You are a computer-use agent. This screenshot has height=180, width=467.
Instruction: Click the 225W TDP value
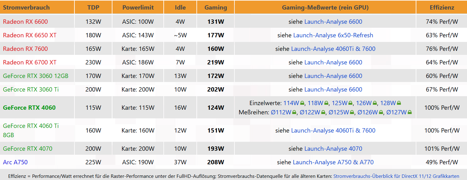tap(93, 162)
